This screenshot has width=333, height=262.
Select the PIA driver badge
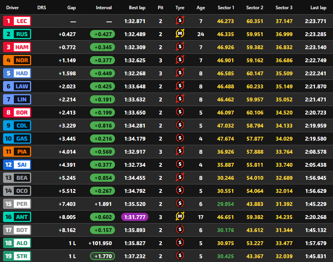pos(17,152)
